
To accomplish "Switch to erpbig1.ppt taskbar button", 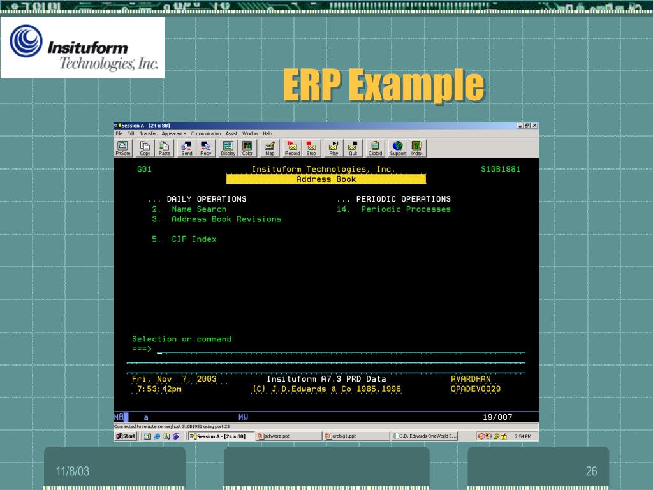I will (356, 436).
